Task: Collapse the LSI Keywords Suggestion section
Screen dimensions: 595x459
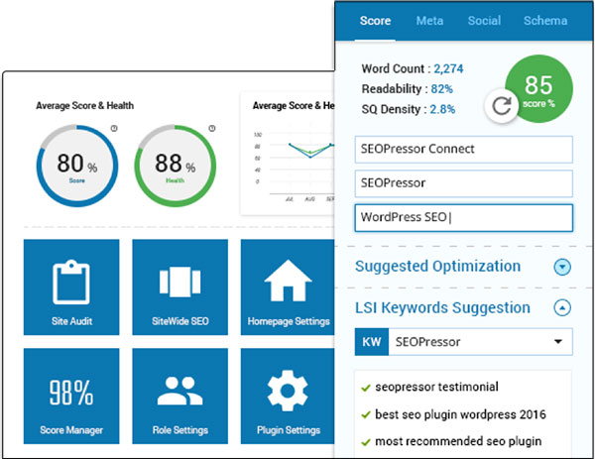Action: tap(562, 307)
